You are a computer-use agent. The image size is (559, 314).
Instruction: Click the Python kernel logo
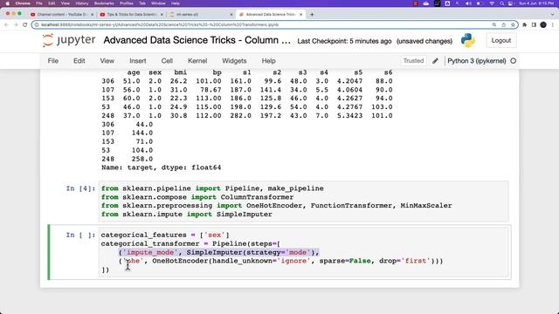click(467, 41)
